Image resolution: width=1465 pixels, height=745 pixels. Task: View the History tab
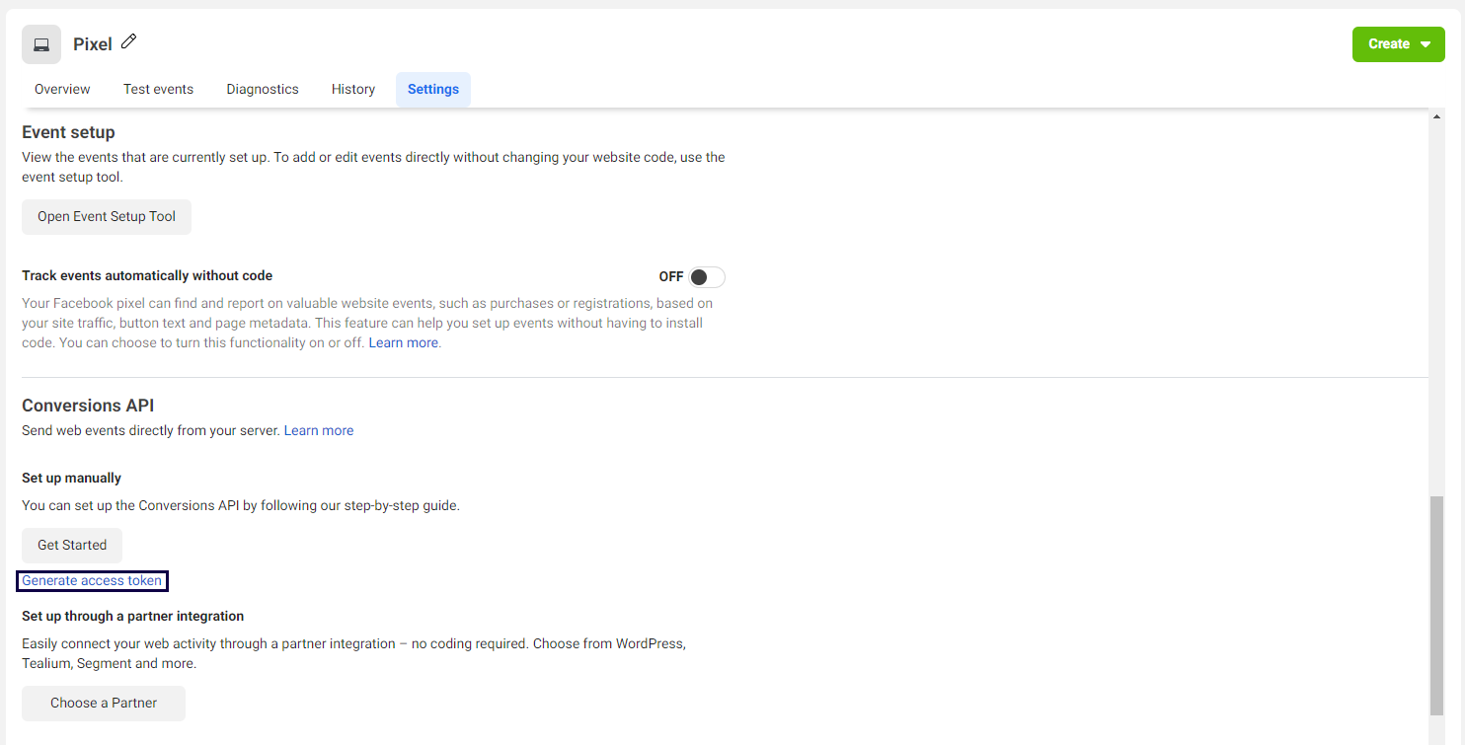pos(352,89)
